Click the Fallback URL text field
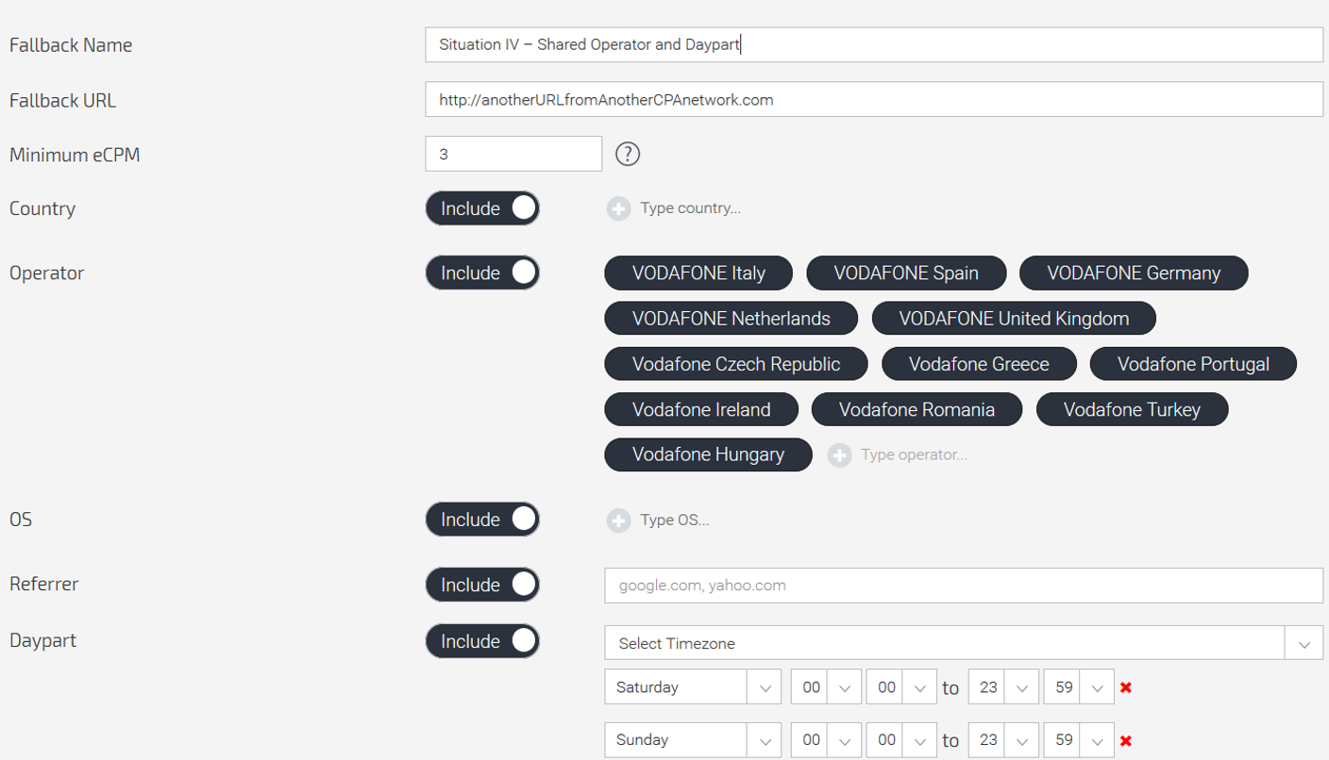The width and height of the screenshot is (1329, 760). click(873, 99)
